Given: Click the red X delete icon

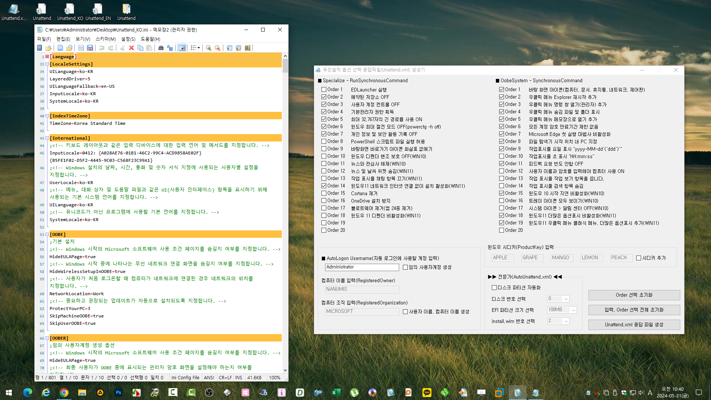Looking at the screenshot, I should (131, 48).
